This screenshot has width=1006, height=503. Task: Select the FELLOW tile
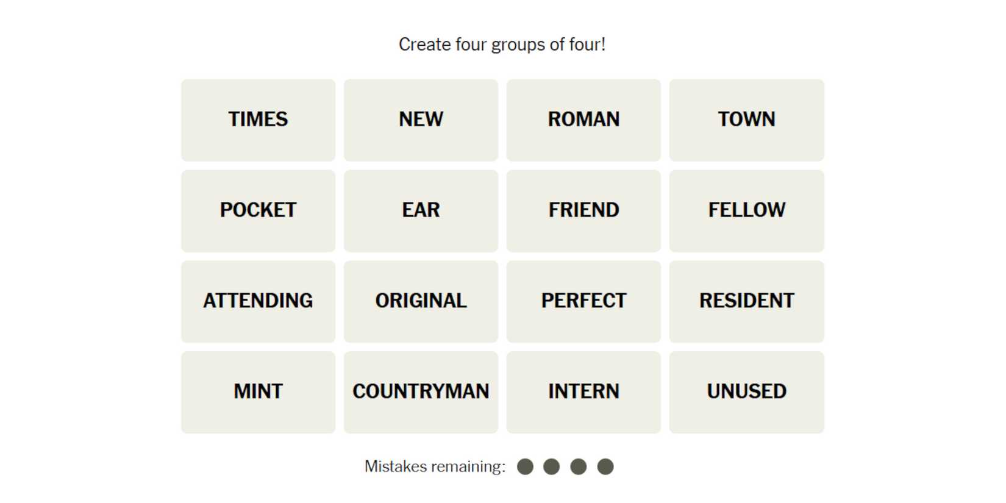746,210
